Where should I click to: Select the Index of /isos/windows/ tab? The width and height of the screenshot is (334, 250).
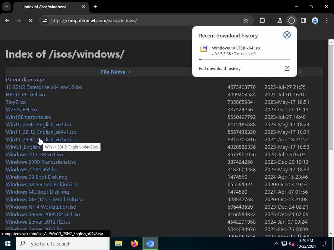click(x=51, y=7)
